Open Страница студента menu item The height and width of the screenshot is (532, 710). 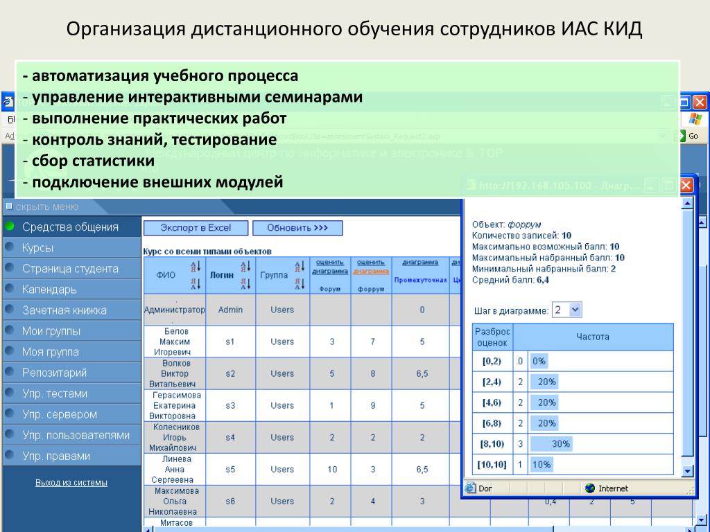click(x=70, y=269)
